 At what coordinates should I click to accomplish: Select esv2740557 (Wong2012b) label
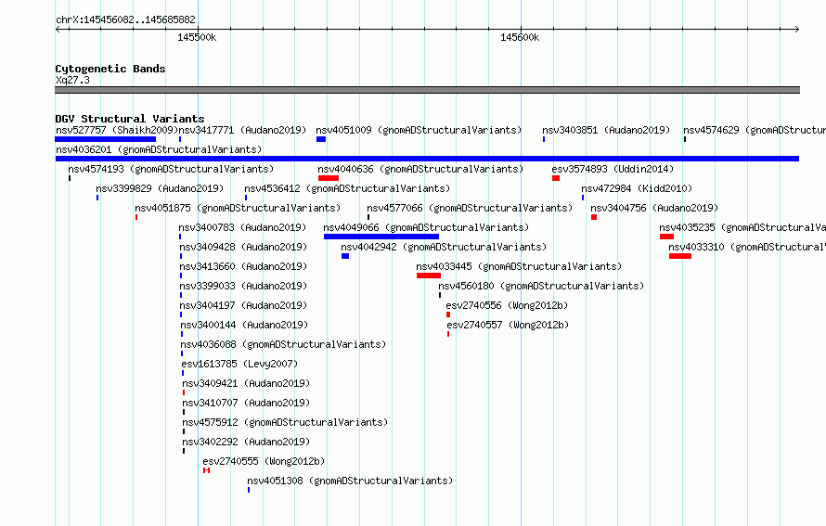point(508,325)
